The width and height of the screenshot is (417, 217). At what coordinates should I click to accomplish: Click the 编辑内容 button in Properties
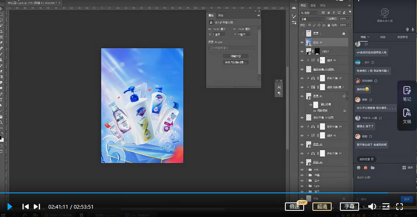[236, 56]
